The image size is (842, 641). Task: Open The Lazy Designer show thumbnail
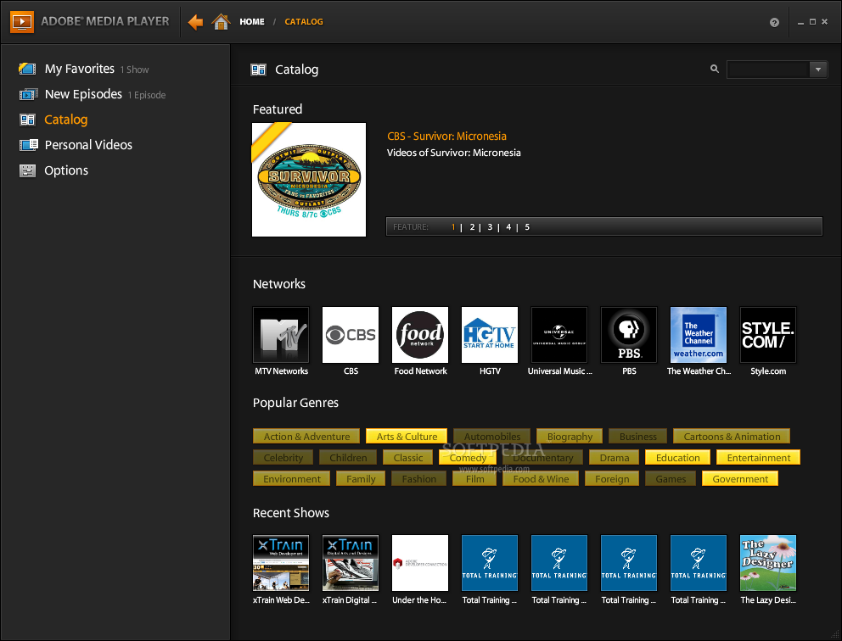(x=768, y=563)
